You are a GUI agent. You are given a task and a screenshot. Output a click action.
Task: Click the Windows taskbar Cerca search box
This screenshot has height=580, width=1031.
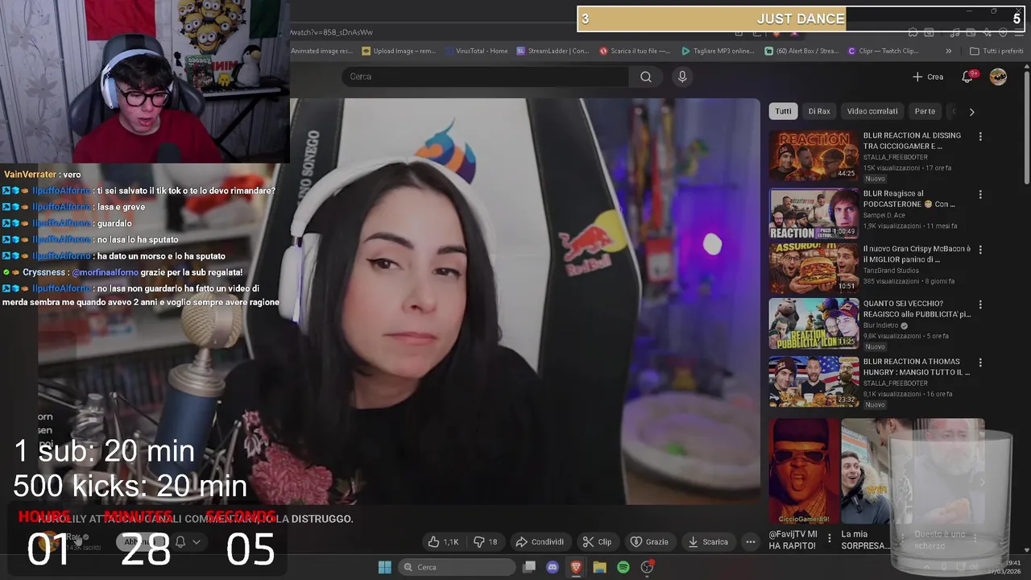point(458,567)
